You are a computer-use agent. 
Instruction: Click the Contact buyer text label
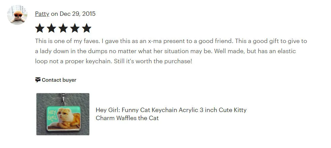coord(59,80)
